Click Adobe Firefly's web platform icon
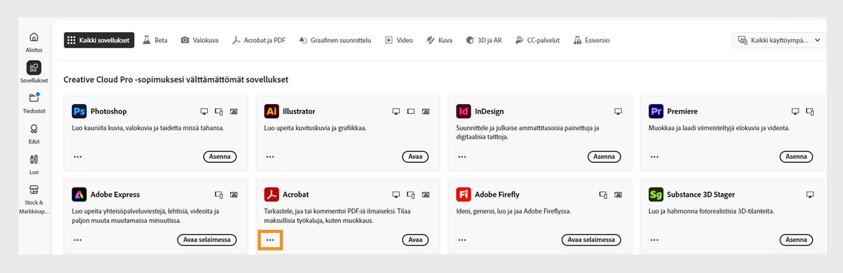Screen dimensions: 843x273 pyautogui.click(x=618, y=195)
